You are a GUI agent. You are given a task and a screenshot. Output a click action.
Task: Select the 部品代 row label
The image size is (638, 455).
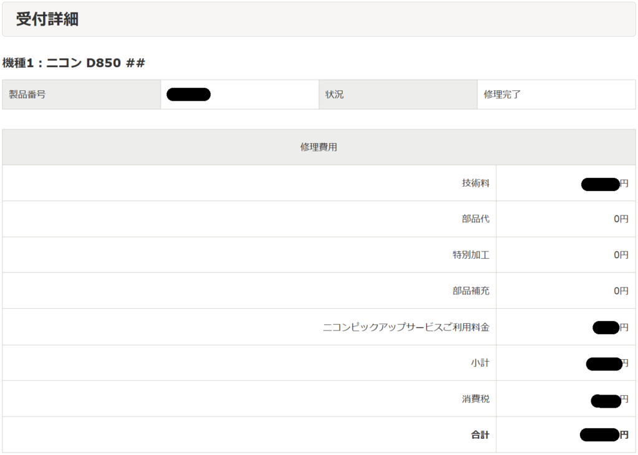(475, 219)
